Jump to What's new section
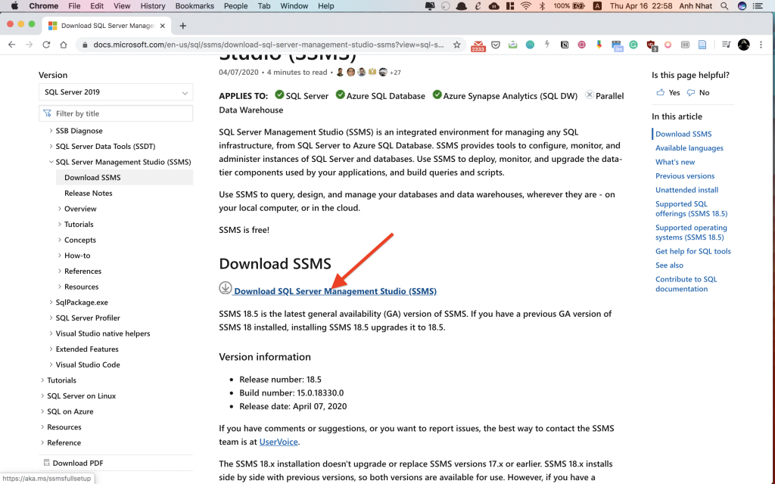Viewport: 775px width, 484px height. click(x=674, y=162)
